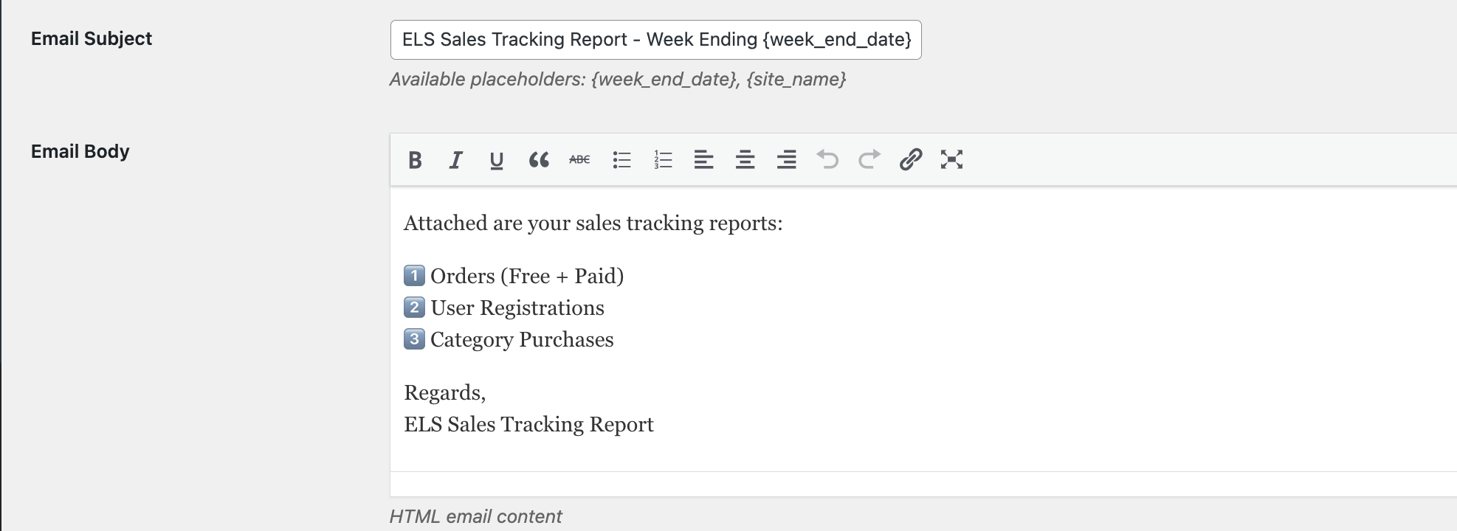The height and width of the screenshot is (531, 1457).
Task: Align text to the left
Action: coord(703,159)
